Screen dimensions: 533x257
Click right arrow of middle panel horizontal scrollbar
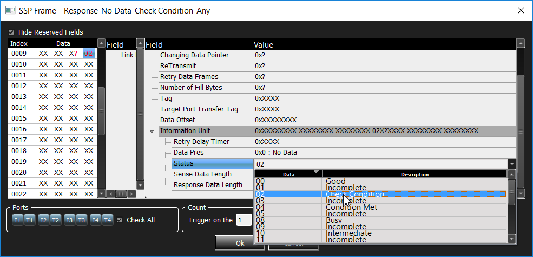pos(132,194)
